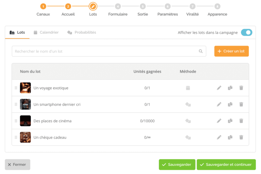261x174 pixels.
Task: Close the editor with Fermer
Action: point(17,164)
